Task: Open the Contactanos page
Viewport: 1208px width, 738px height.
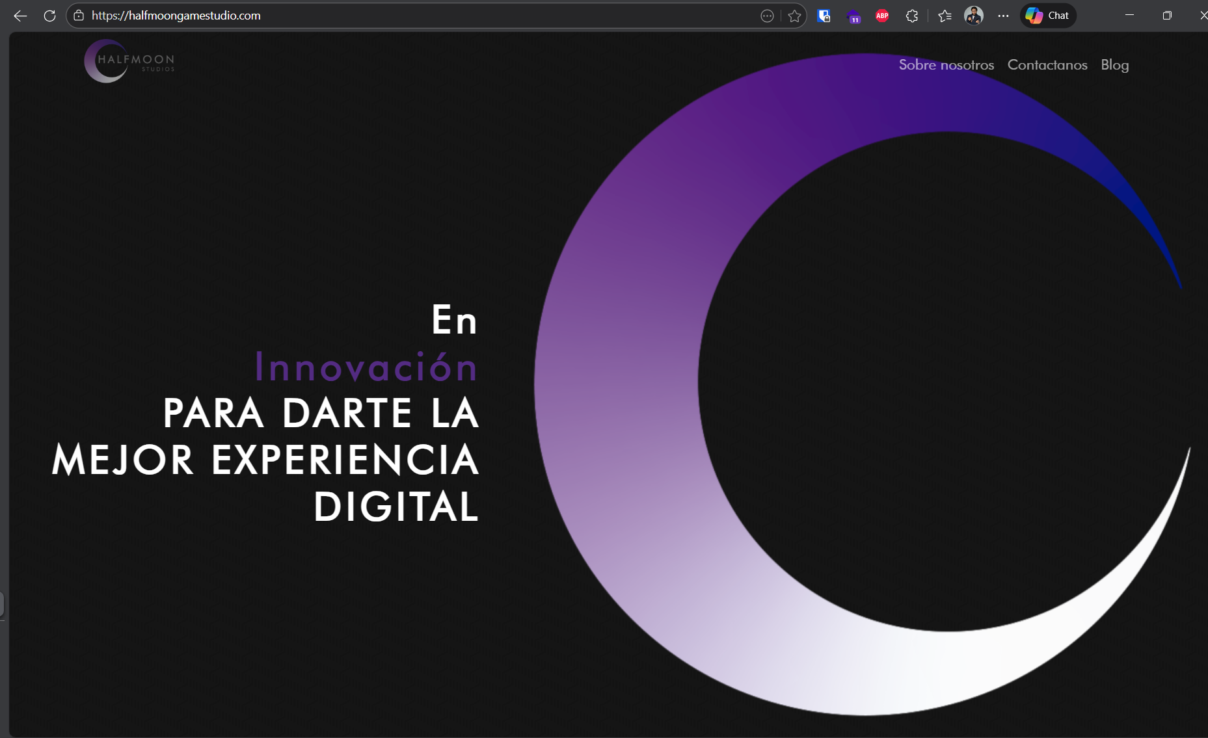Action: coord(1047,65)
